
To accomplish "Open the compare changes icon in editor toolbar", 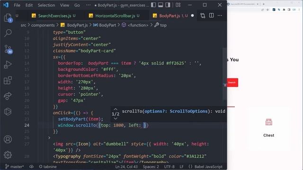I will [203, 16].
